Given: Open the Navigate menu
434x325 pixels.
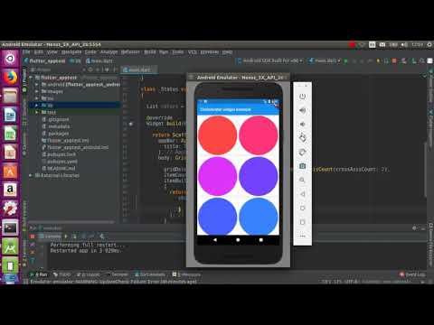Looking at the screenshot, I should pos(71,52).
